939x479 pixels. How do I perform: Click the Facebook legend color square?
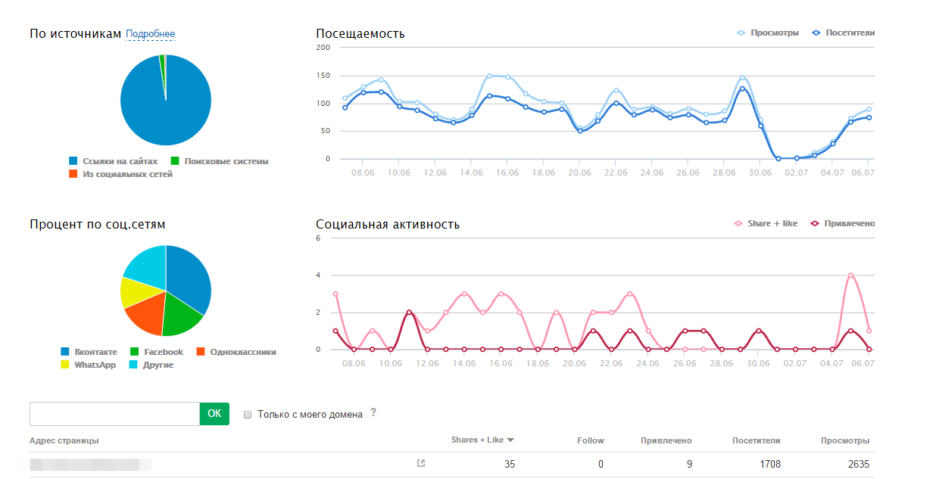pos(135,352)
